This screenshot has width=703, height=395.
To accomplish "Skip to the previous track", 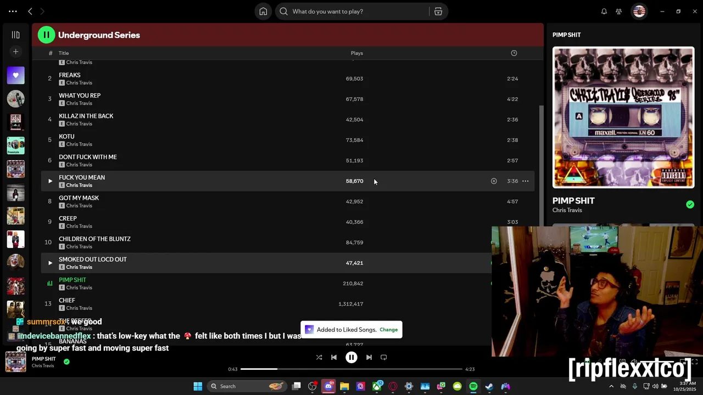I will click(334, 357).
